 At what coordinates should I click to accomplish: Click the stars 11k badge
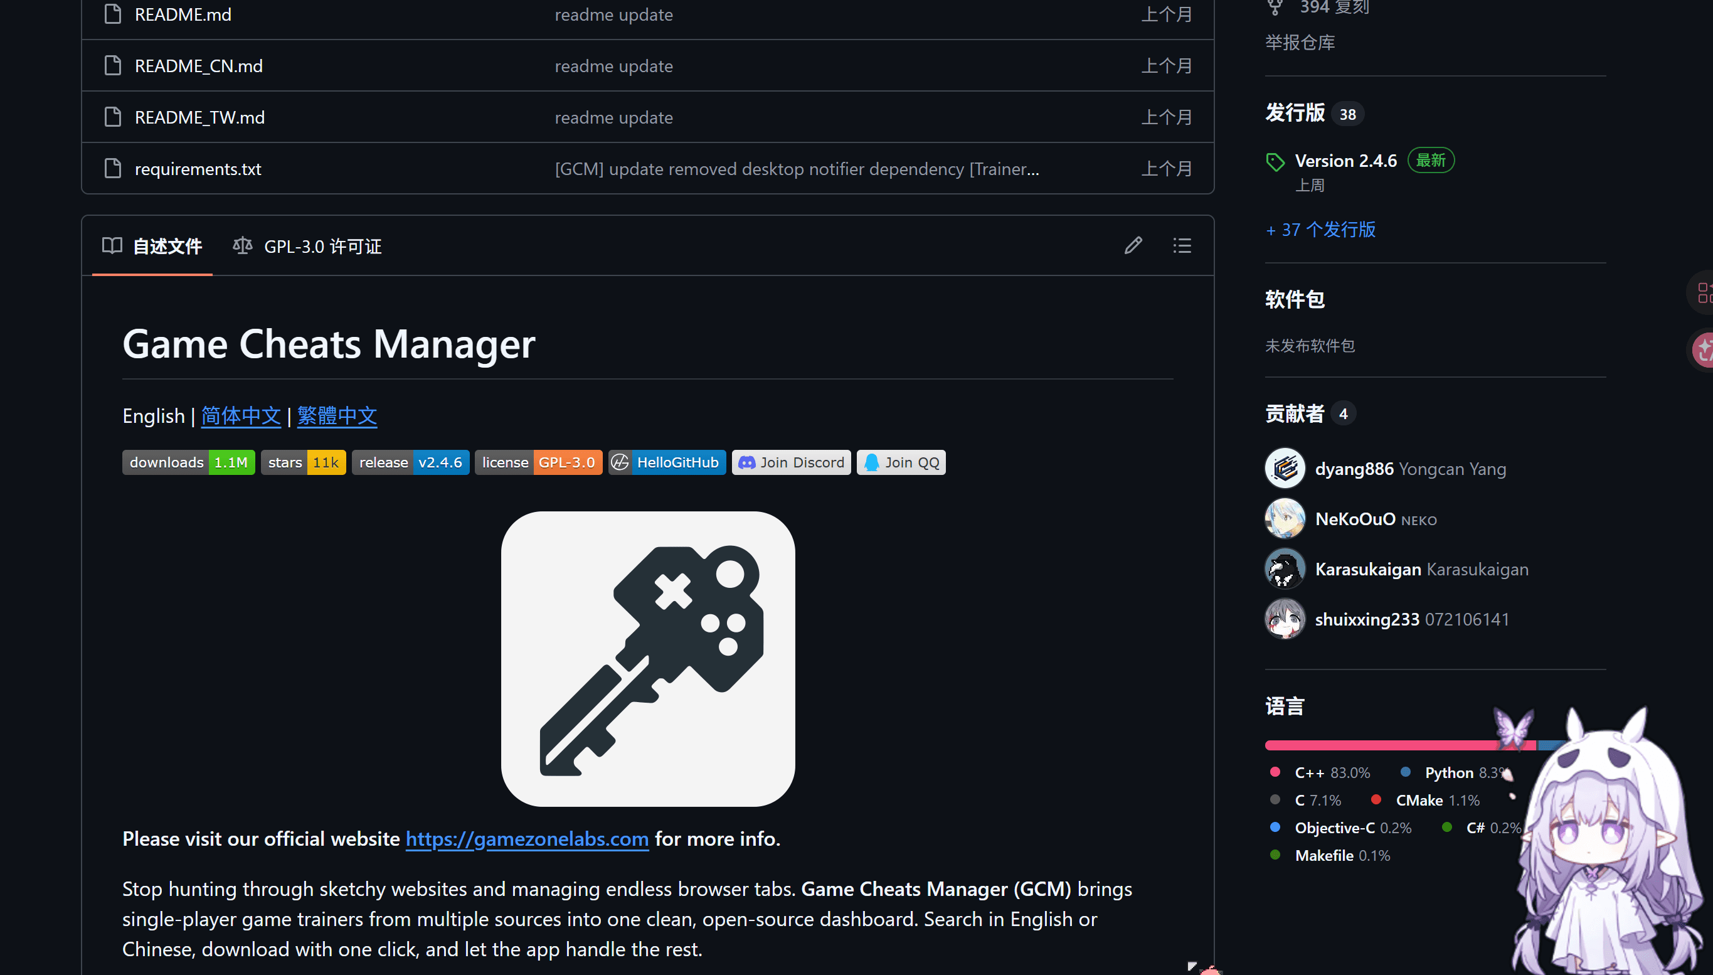[x=303, y=462]
